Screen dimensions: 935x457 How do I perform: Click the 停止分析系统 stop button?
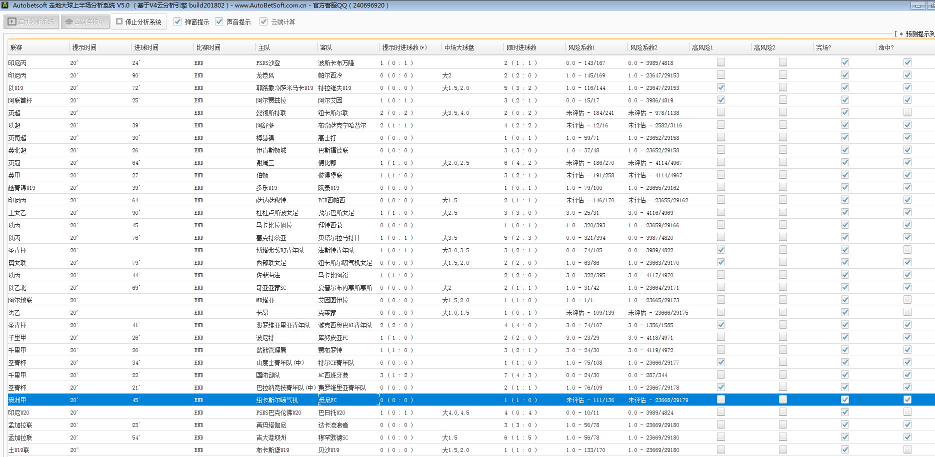click(x=139, y=22)
